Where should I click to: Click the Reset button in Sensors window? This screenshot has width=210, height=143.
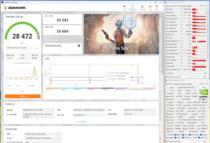point(205,73)
